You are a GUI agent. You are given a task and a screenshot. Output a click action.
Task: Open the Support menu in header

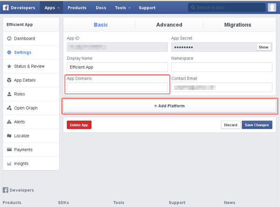pyautogui.click(x=147, y=7)
